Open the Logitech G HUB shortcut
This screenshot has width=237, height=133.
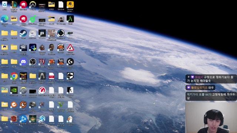coord(70,62)
